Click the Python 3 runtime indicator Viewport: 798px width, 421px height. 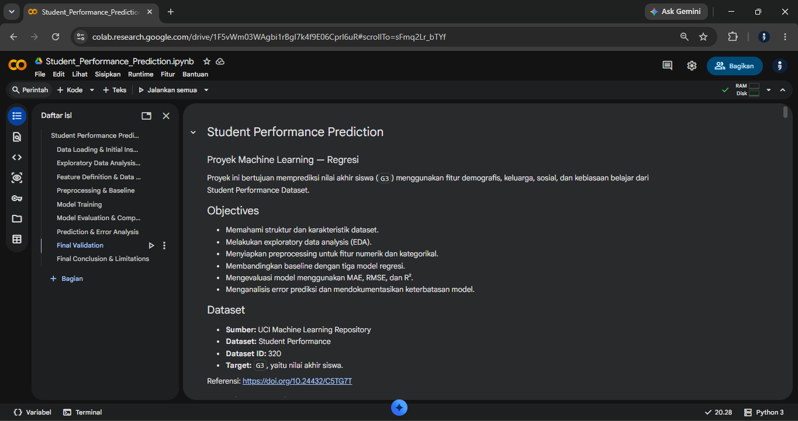[764, 412]
